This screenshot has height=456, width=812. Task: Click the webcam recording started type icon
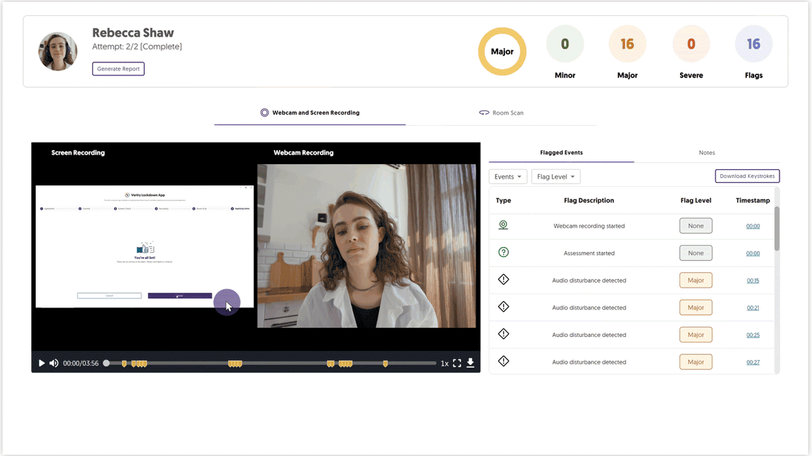[504, 225]
